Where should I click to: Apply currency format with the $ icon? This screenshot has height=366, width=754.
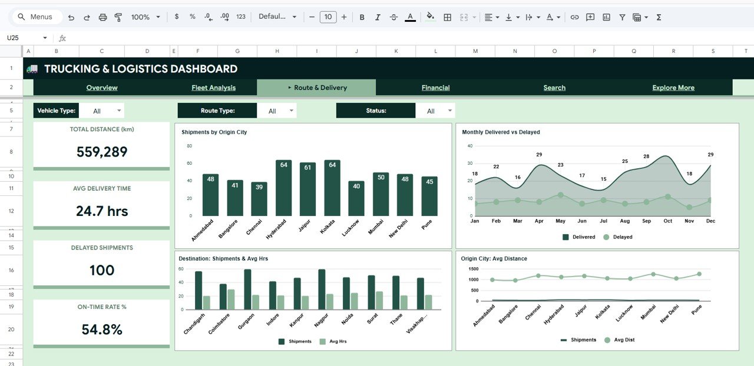click(x=177, y=17)
